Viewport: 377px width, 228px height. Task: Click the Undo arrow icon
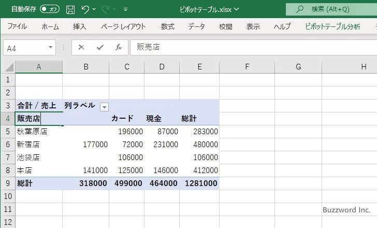85,9
